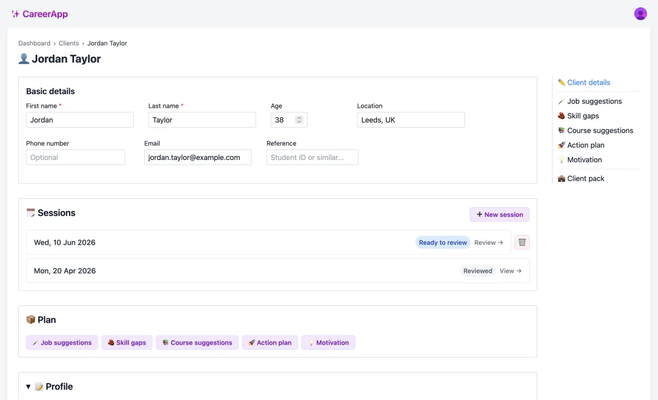The height and width of the screenshot is (400, 658).
Task: Click the books icon by sidebar Course suggestions
Action: click(561, 130)
